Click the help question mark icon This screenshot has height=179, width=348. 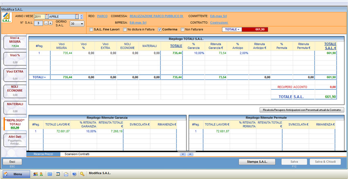(74, 174)
